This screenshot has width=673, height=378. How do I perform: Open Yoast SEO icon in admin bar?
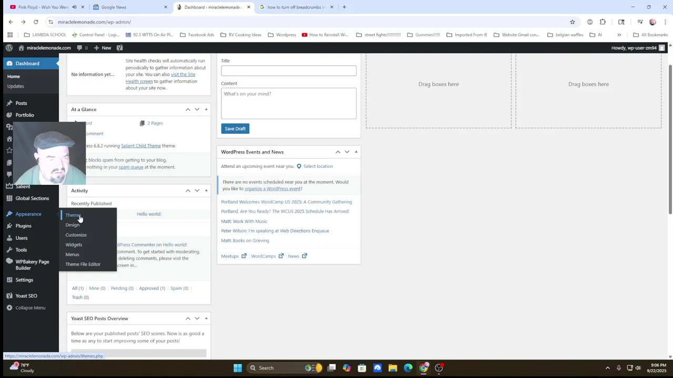120,48
